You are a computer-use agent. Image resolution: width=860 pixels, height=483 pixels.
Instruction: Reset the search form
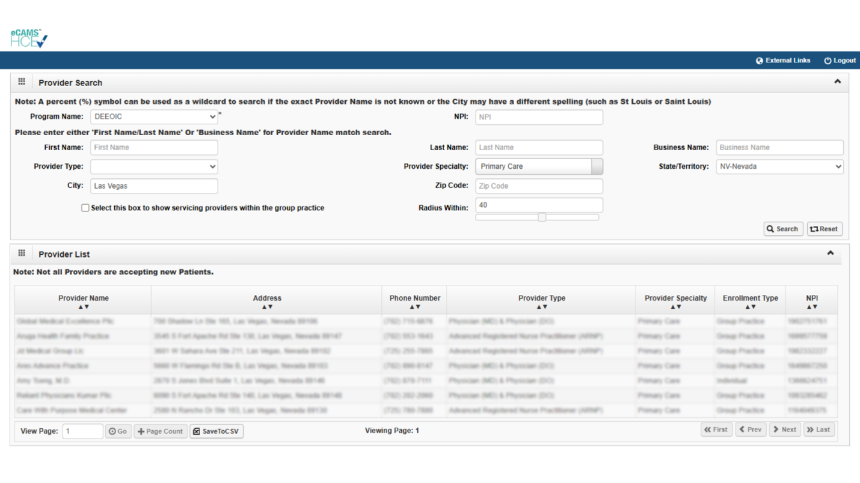[x=824, y=229]
